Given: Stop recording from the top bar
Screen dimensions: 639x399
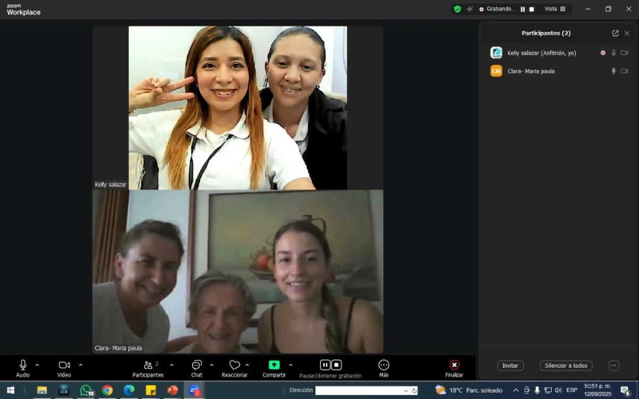Looking at the screenshot, I should [531, 9].
